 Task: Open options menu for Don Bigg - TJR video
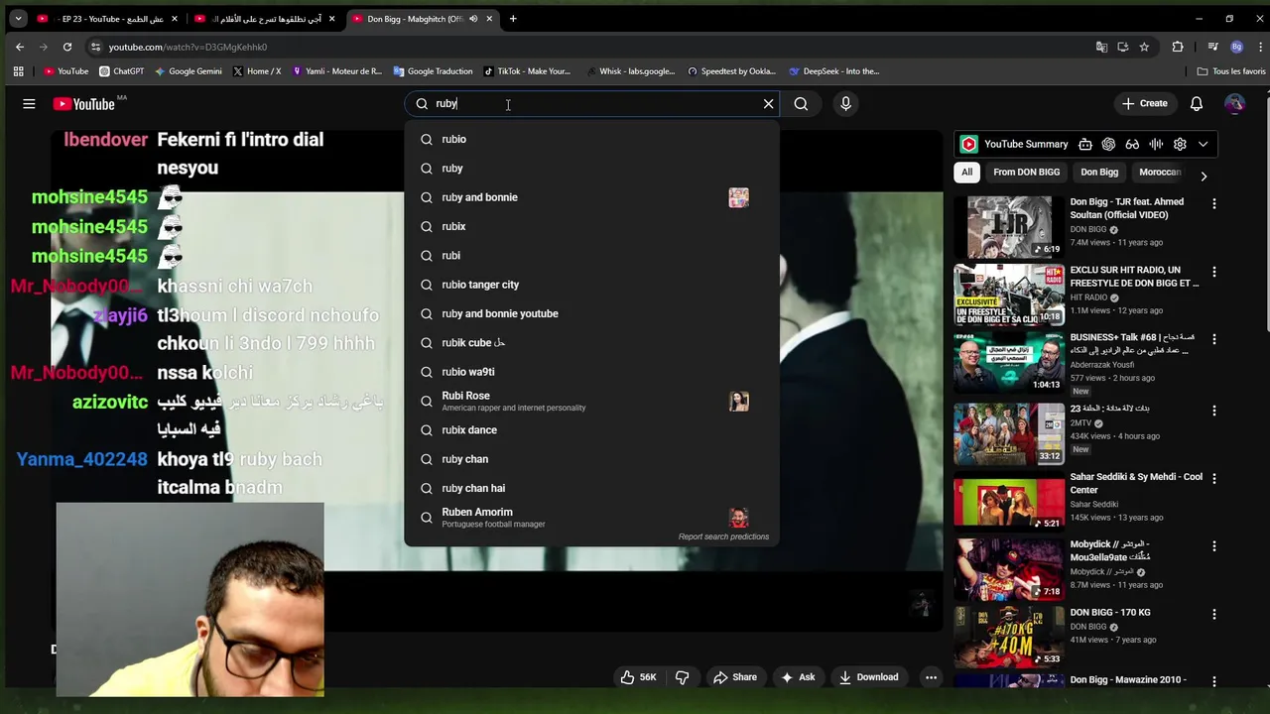coord(1214,203)
